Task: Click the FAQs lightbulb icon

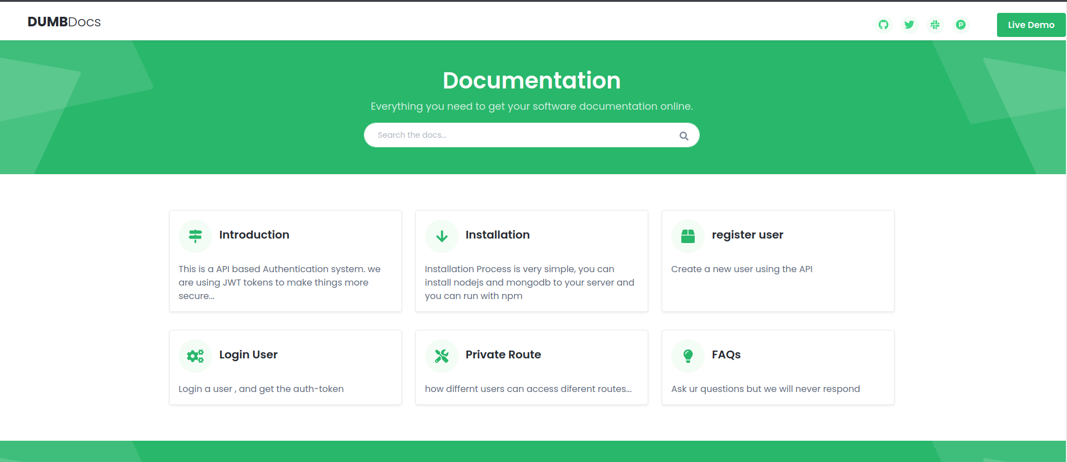Action: pos(688,356)
